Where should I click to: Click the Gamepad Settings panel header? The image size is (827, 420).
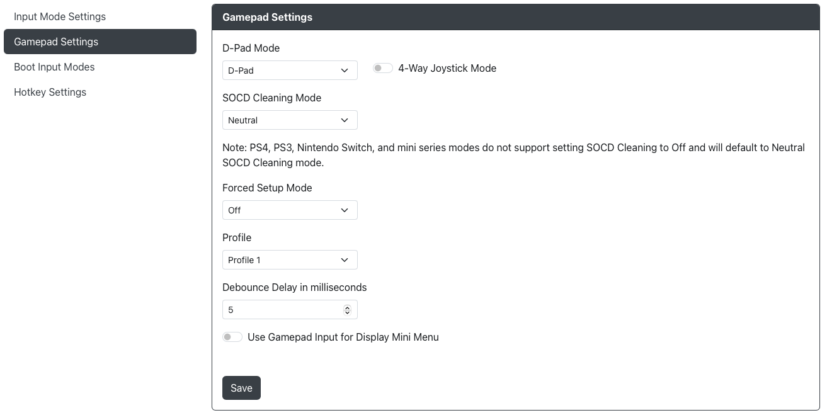(516, 17)
